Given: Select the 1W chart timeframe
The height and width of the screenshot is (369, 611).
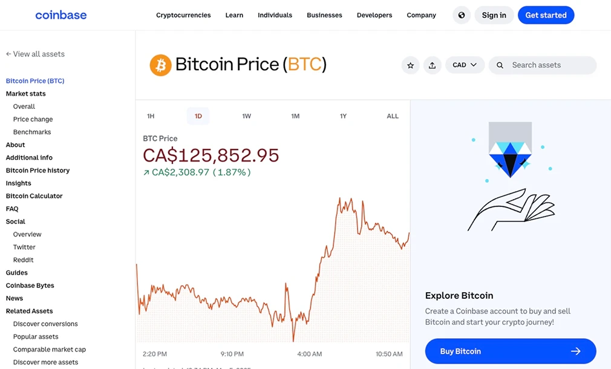Looking at the screenshot, I should 246,116.
